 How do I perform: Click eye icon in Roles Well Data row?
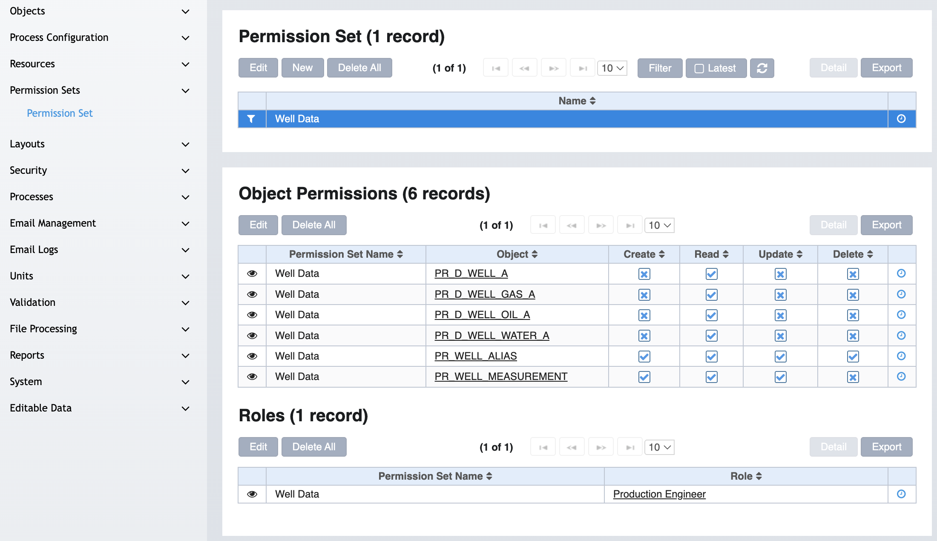(252, 494)
